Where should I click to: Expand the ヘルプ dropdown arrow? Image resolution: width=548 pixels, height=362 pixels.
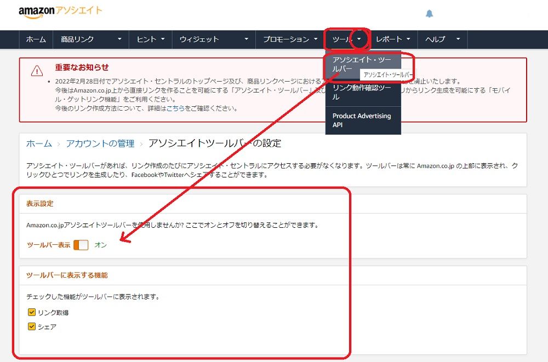(x=458, y=39)
